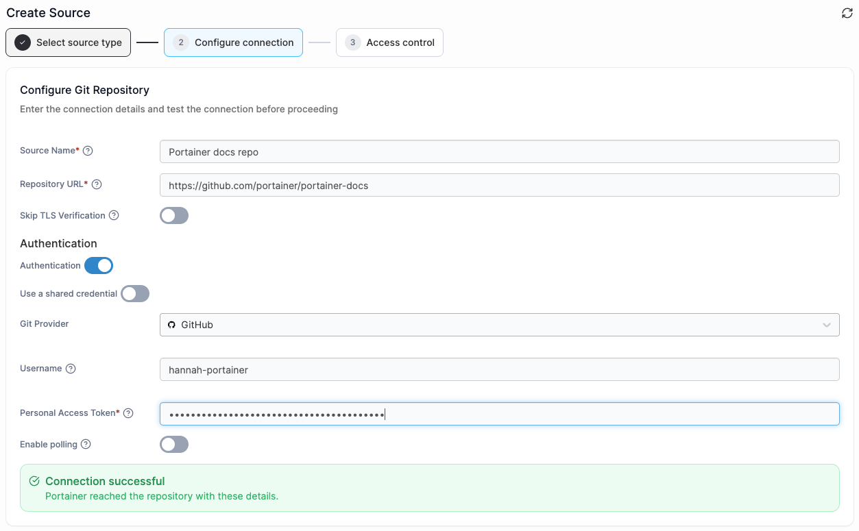
Task: Click the Personal Access Token field
Action: [x=500, y=414]
